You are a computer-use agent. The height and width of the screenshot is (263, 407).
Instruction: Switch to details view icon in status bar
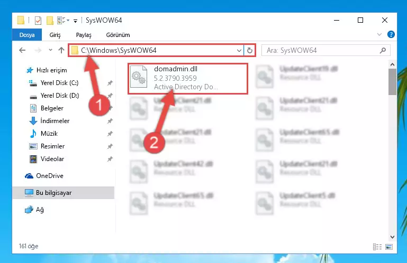377,247
